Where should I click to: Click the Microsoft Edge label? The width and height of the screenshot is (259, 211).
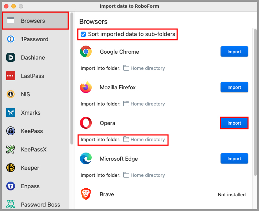118,159
